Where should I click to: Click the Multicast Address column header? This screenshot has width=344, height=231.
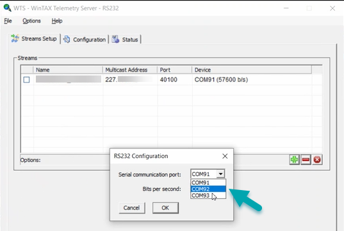coord(130,70)
